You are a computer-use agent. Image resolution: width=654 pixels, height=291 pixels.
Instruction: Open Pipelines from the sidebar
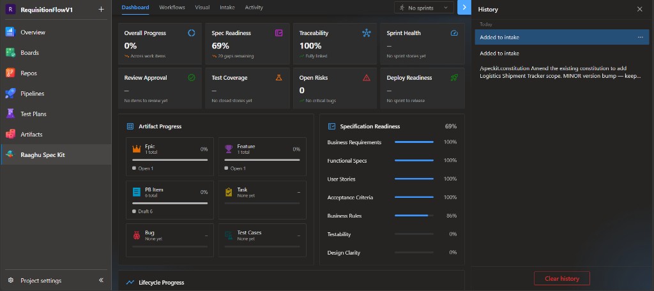pos(56,93)
